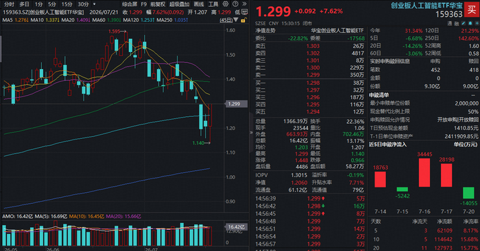Open the 净值走势 NAV trend link

[x=265, y=31]
